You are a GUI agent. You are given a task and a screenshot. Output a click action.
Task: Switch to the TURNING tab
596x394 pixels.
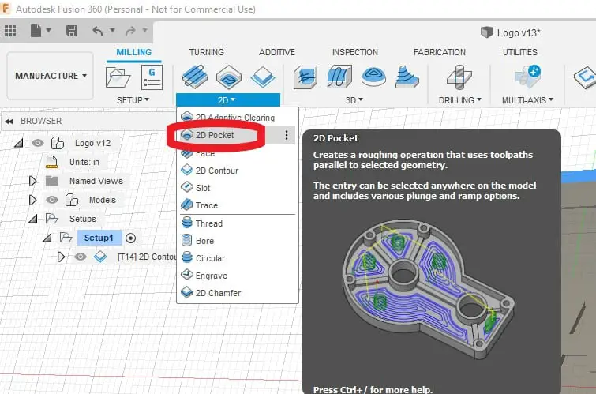[x=206, y=52]
